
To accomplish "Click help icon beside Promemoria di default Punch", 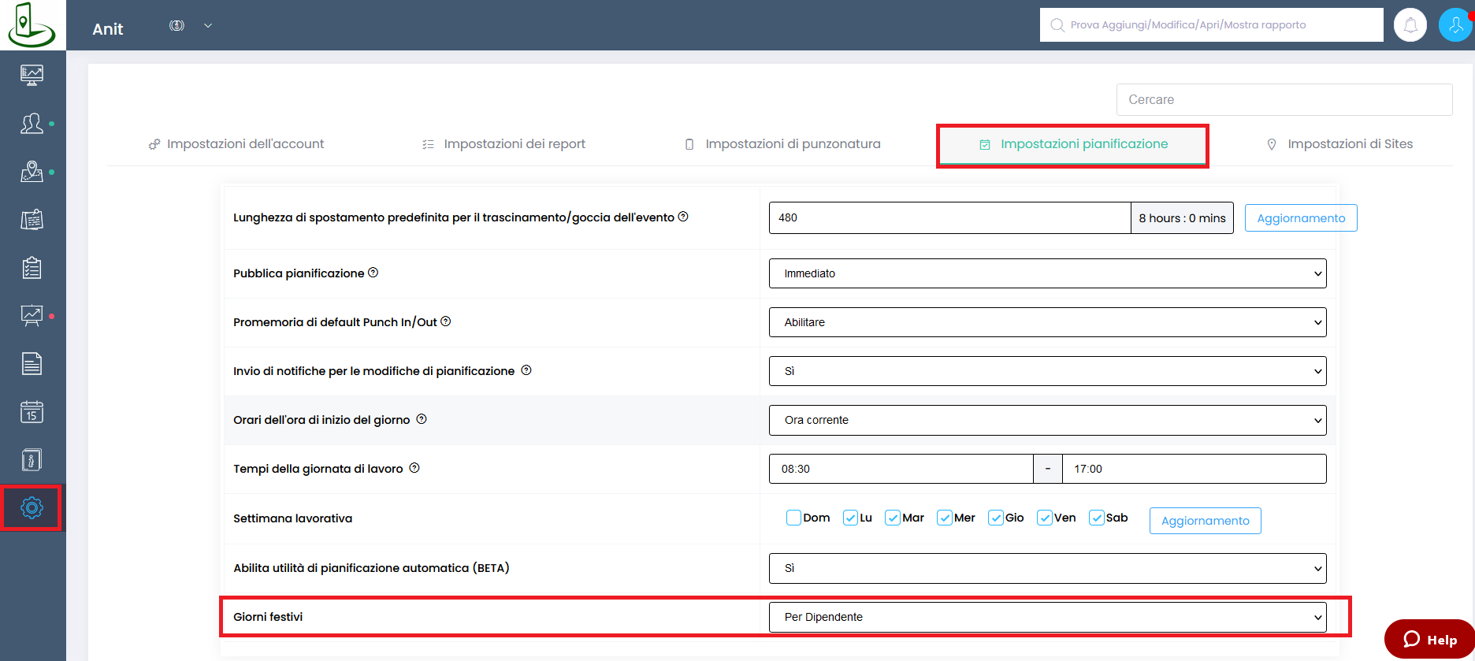I will click(446, 321).
